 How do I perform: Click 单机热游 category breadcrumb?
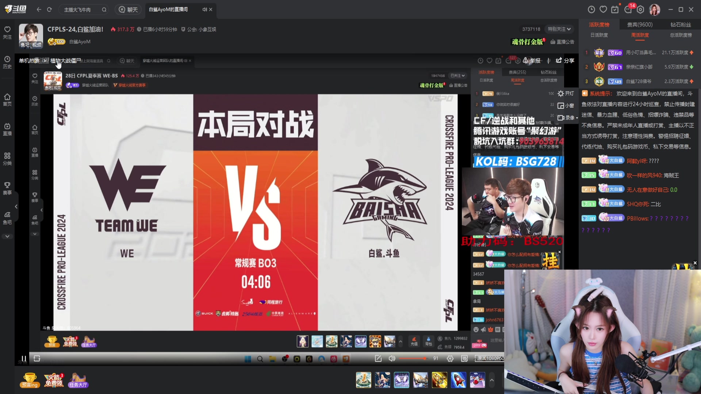(x=29, y=61)
